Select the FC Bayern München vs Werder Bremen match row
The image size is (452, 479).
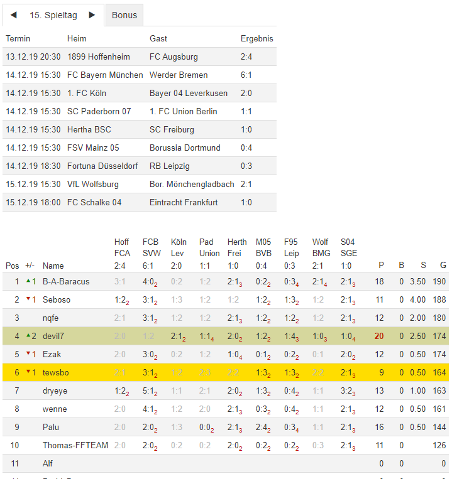pyautogui.click(x=140, y=75)
